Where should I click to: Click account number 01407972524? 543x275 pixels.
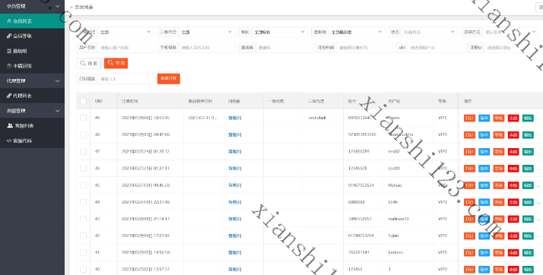(x=360, y=185)
